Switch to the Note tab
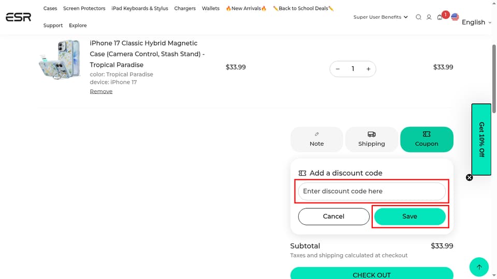 pos(317,139)
